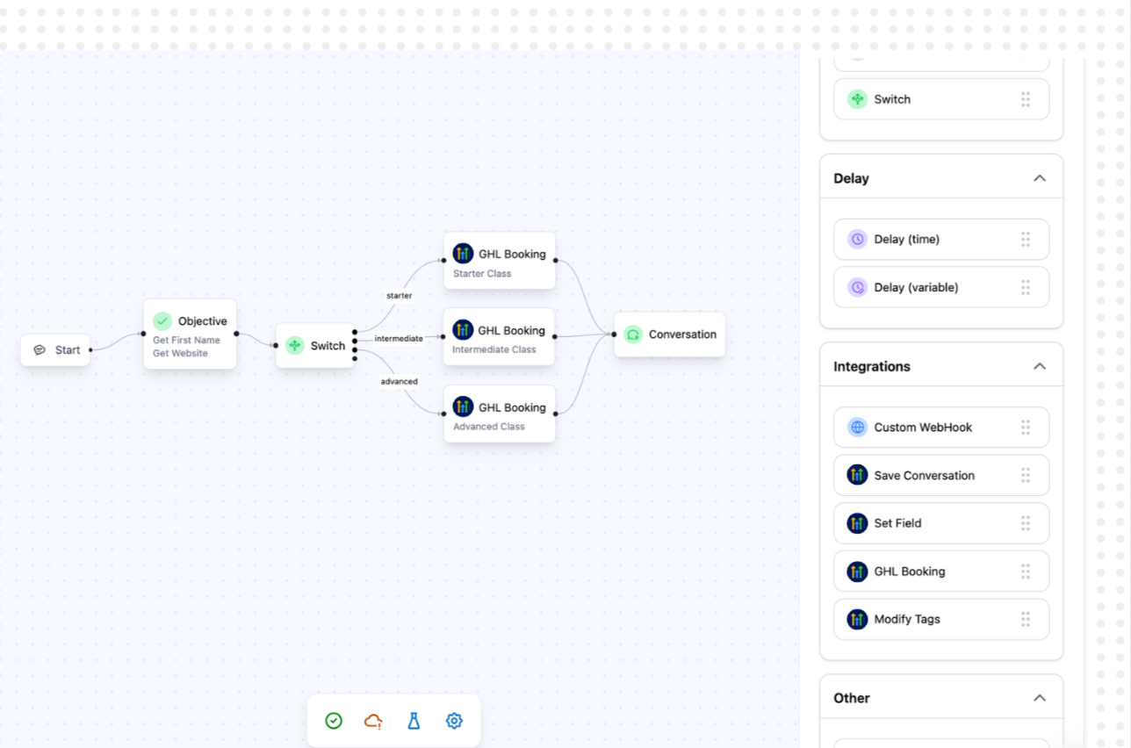Select the 'Modify Tags' sidebar label
1131x748 pixels.
(907, 619)
